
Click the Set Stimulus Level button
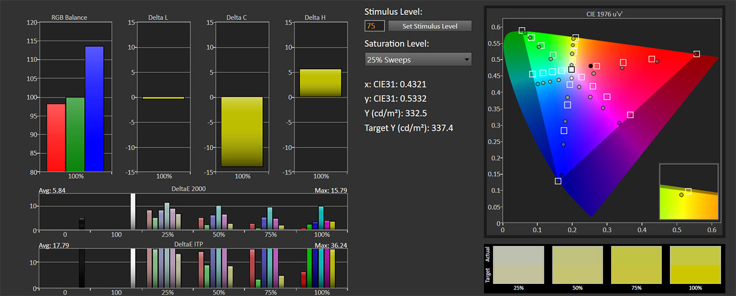coord(430,26)
